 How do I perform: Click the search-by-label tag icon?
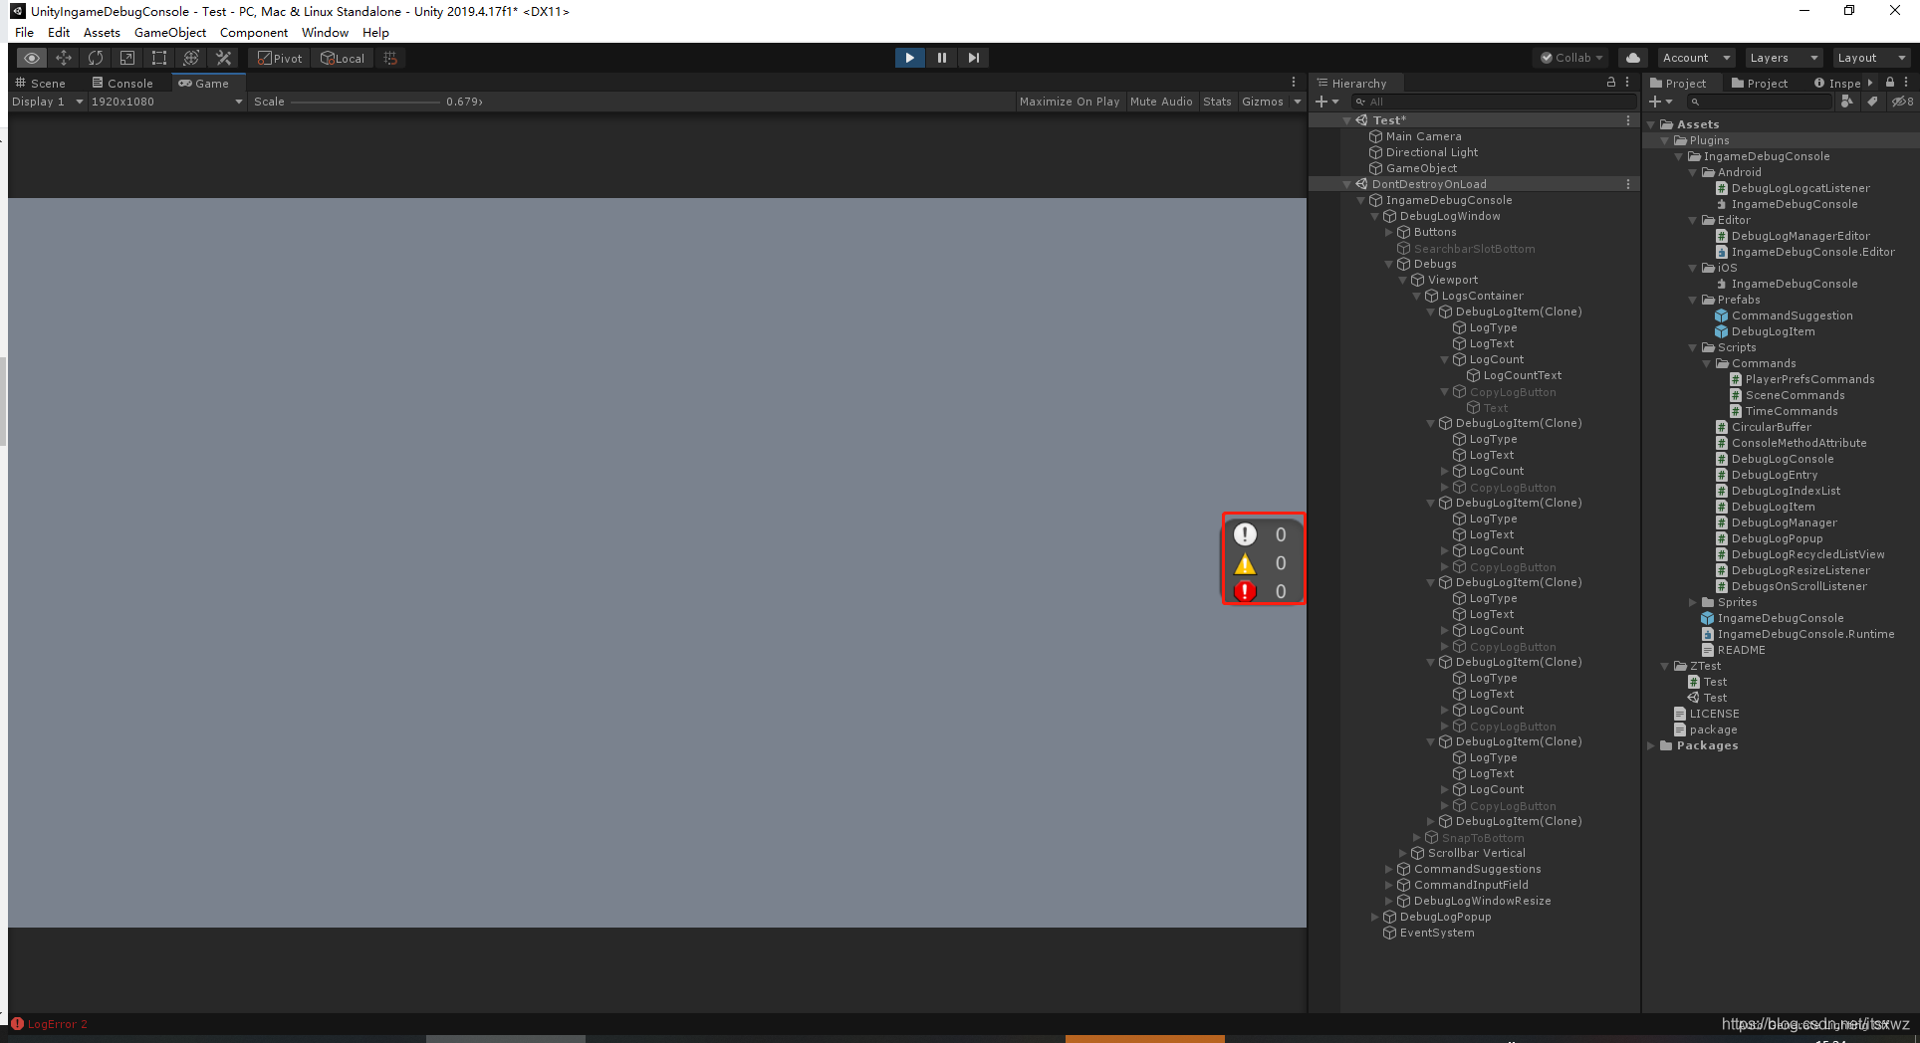[1872, 102]
